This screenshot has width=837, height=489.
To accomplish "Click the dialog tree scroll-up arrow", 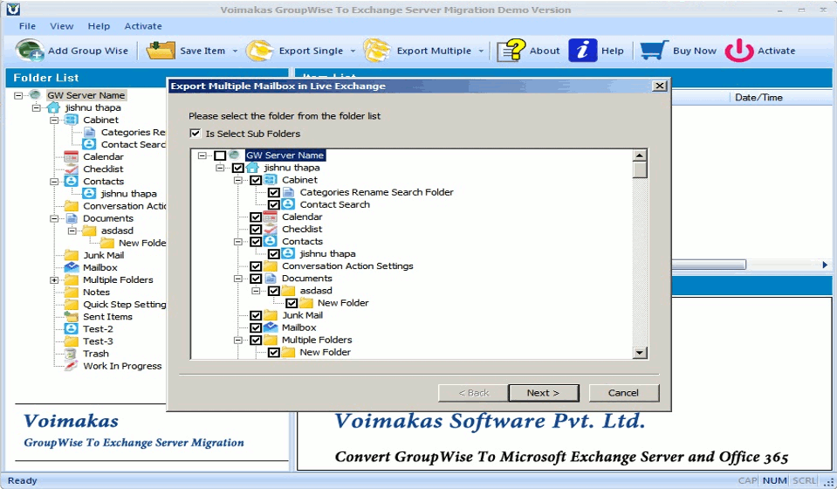I will click(x=640, y=155).
